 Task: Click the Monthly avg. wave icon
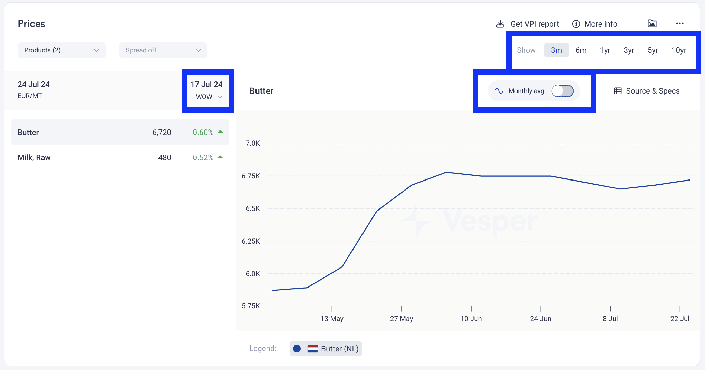499,91
